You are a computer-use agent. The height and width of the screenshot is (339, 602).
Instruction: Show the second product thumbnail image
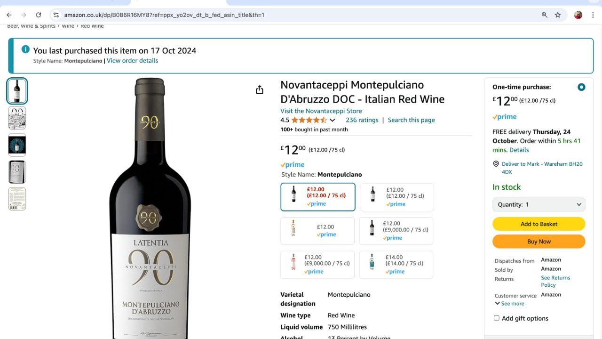point(17,118)
